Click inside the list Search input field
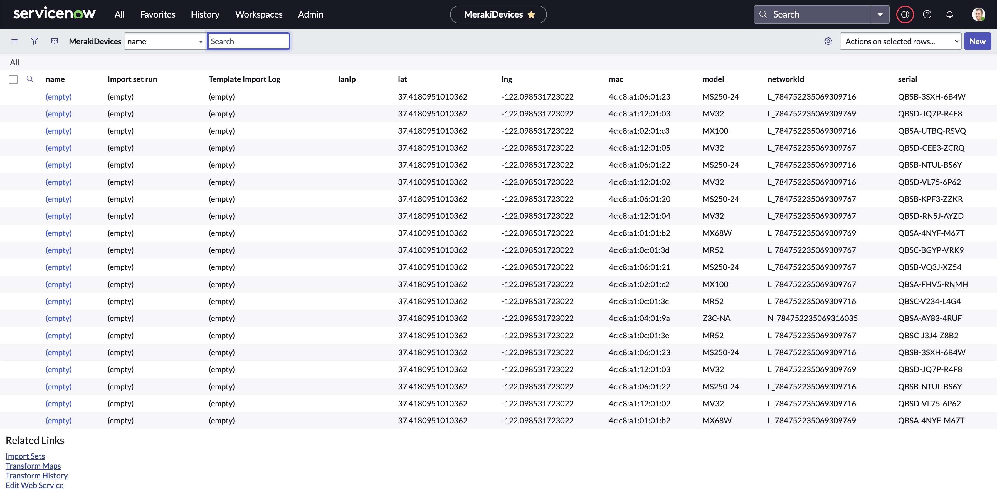Screen dimensions: 997x502 pos(248,41)
